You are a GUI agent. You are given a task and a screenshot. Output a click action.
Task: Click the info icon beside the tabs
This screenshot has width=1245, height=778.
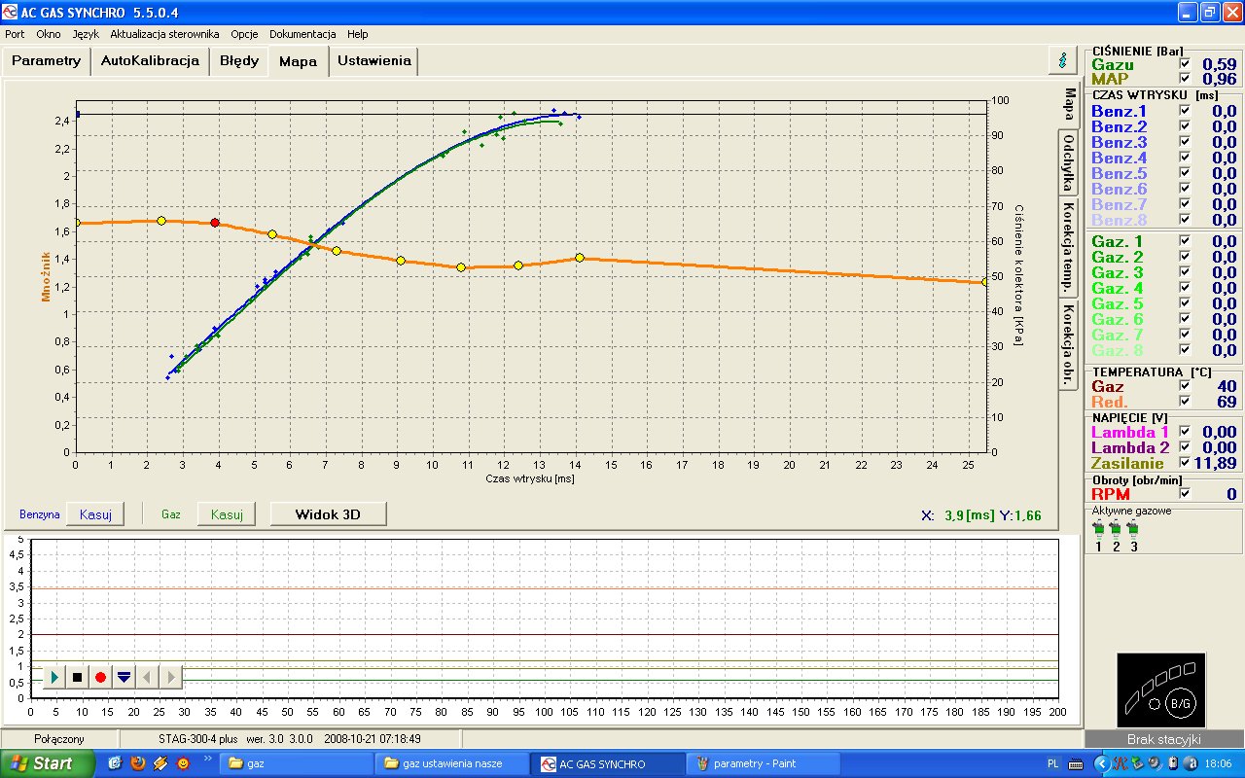1062,60
